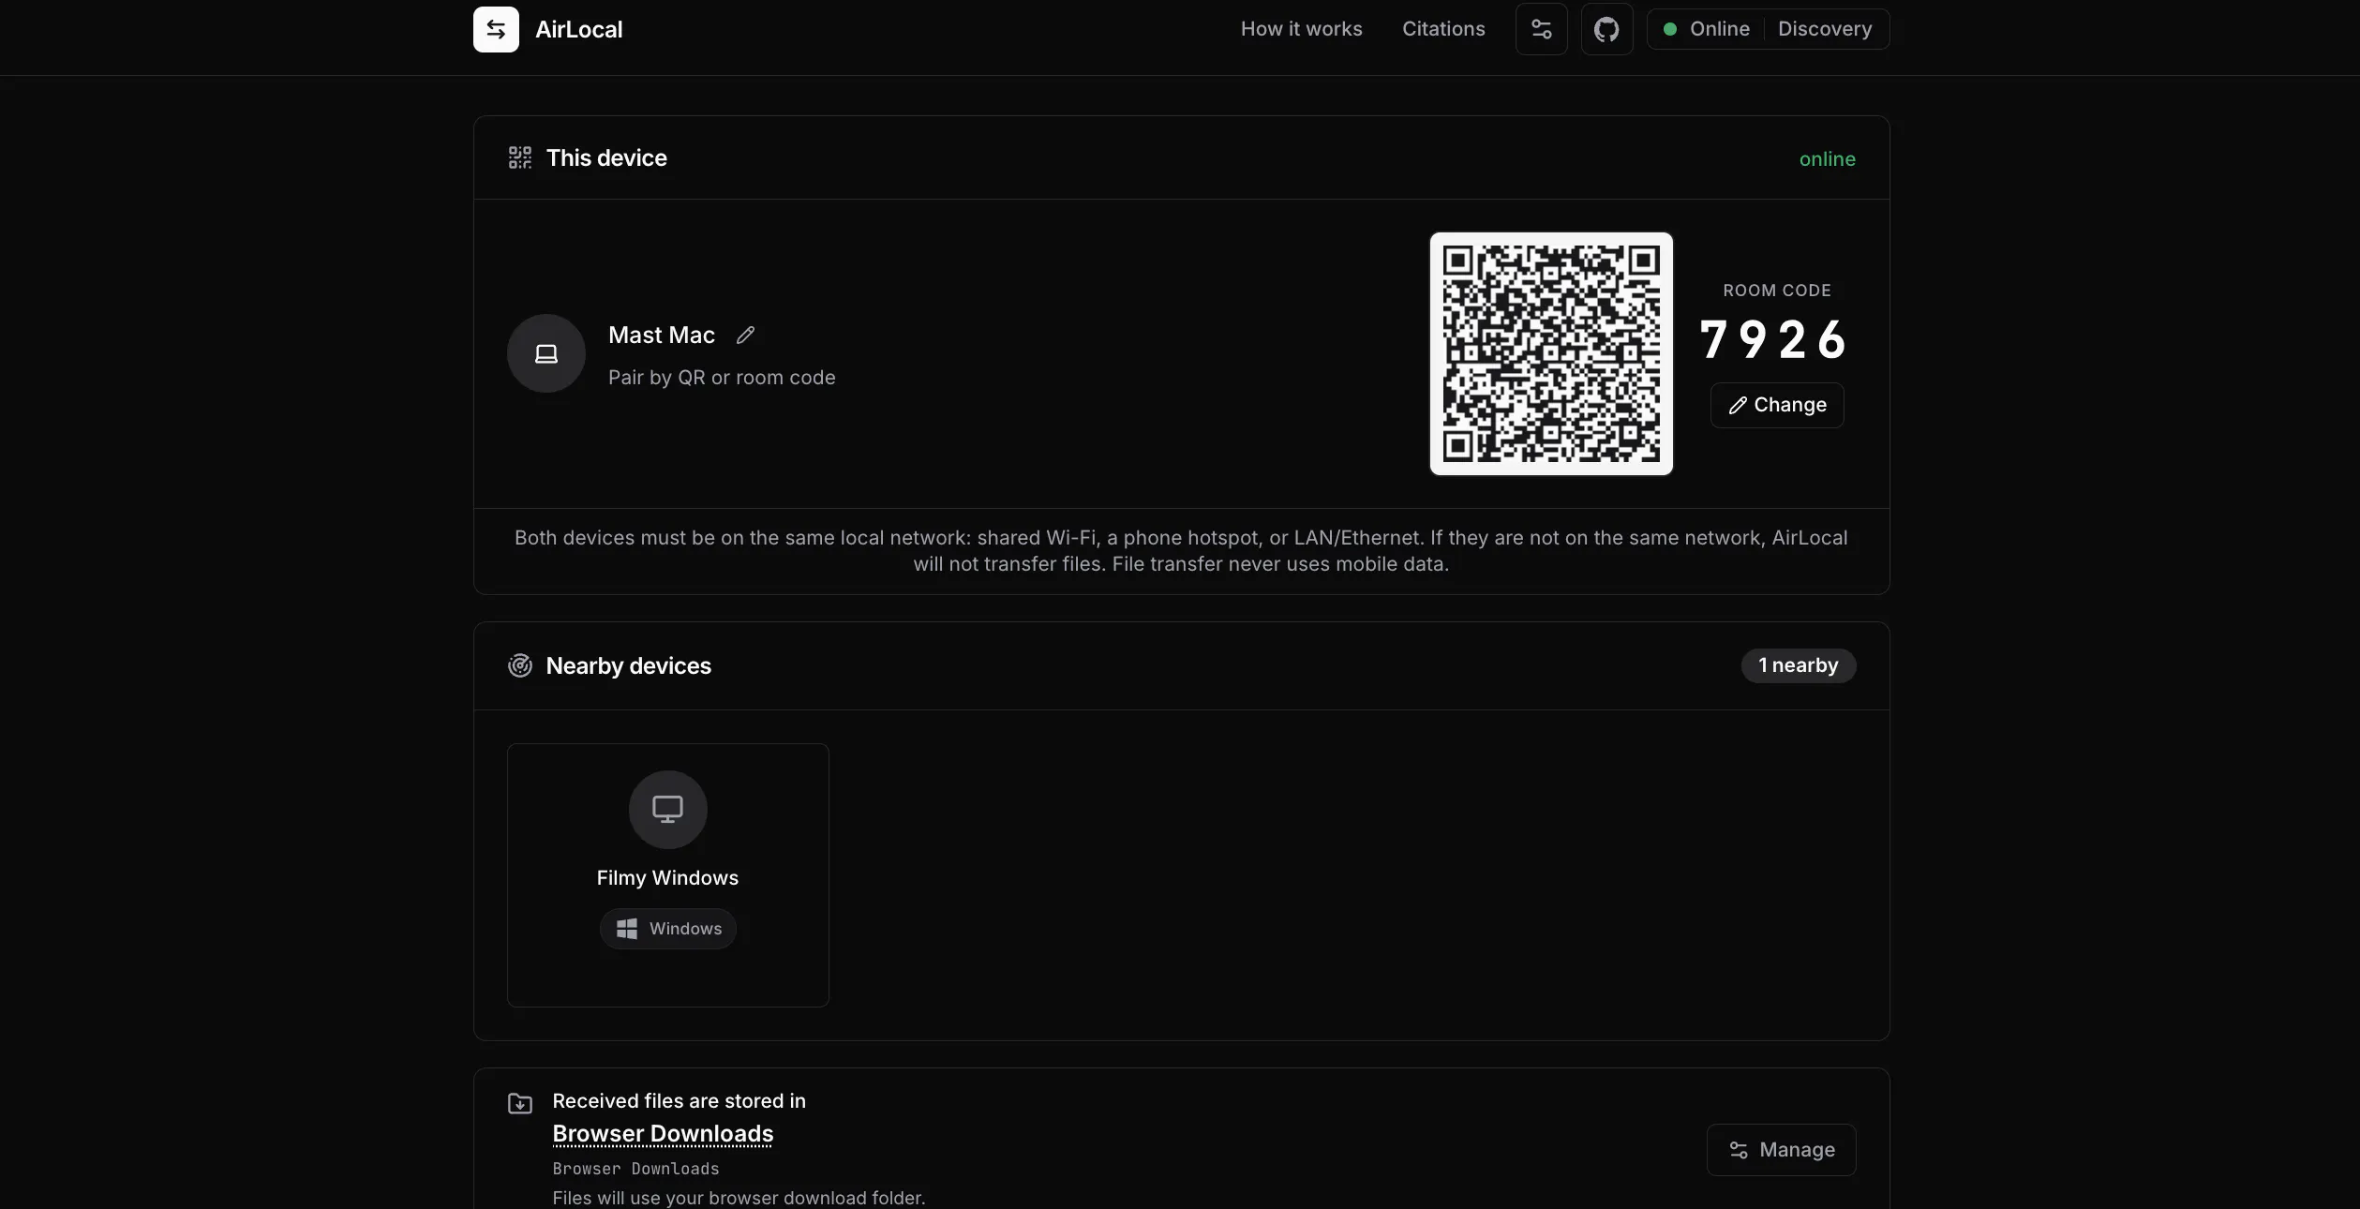Click the Discovery status label
2360x1209 pixels.
point(1825,29)
